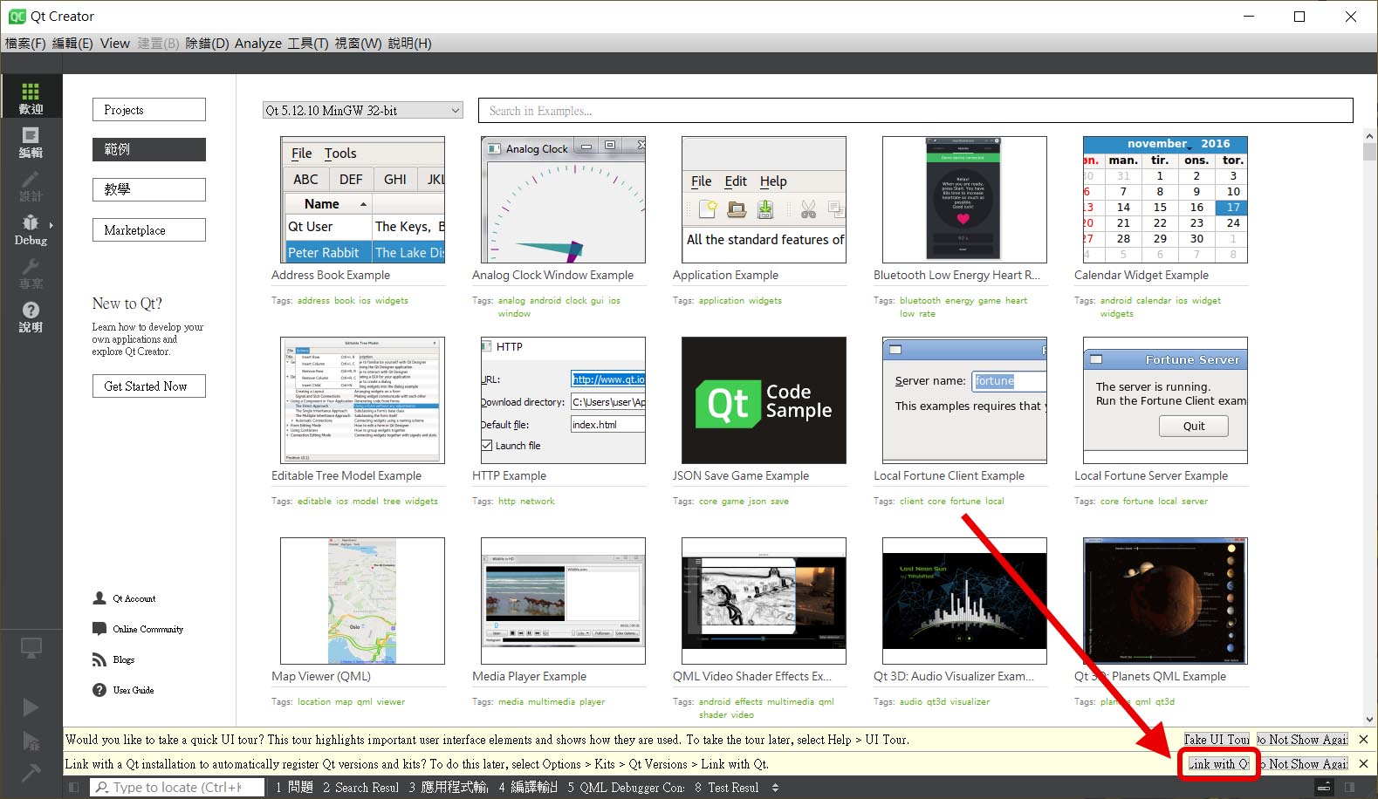
Task: Open Local Fortune Client Example thumbnail
Action: tap(964, 400)
